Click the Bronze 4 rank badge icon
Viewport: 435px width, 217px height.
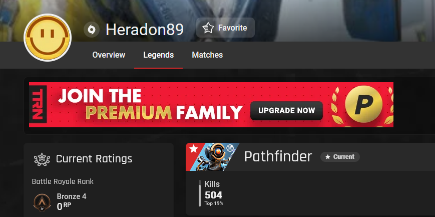coord(42,202)
